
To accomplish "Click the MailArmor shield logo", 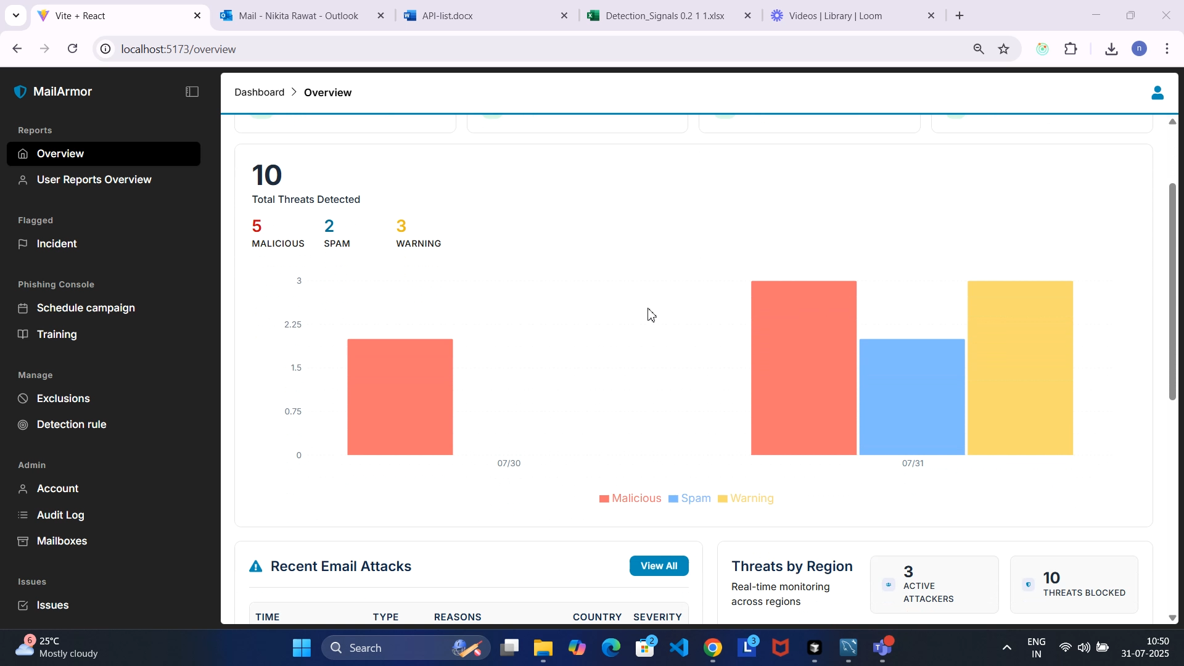I will pos(20,92).
